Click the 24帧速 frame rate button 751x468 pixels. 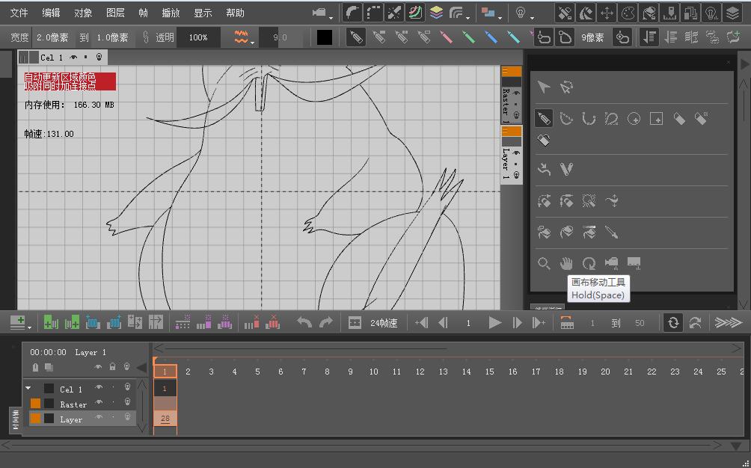383,323
